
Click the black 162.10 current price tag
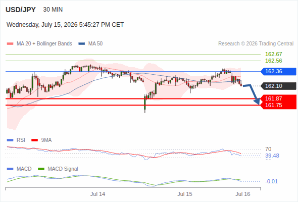coord(278,86)
